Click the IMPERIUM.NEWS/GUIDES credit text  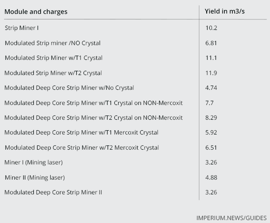[x=232, y=218]
